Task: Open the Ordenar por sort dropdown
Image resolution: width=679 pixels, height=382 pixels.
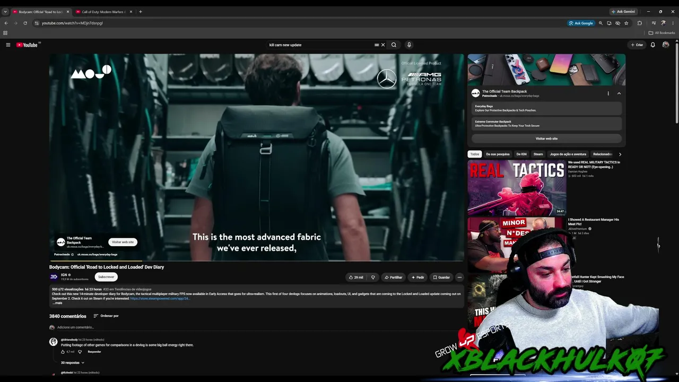Action: pyautogui.click(x=106, y=316)
